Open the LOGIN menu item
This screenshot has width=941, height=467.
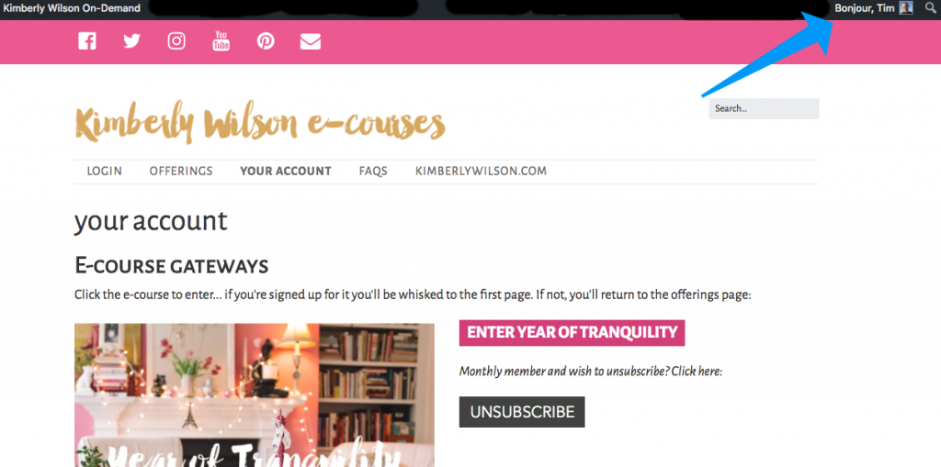click(105, 172)
